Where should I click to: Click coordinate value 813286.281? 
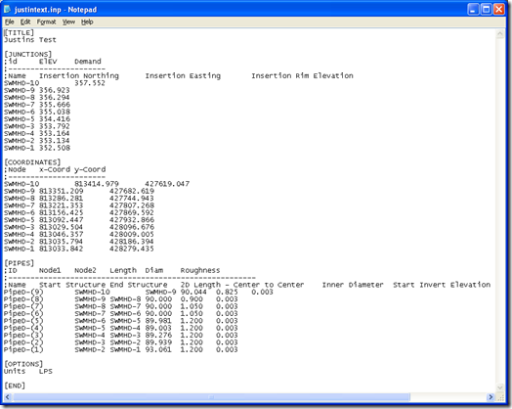(x=61, y=199)
